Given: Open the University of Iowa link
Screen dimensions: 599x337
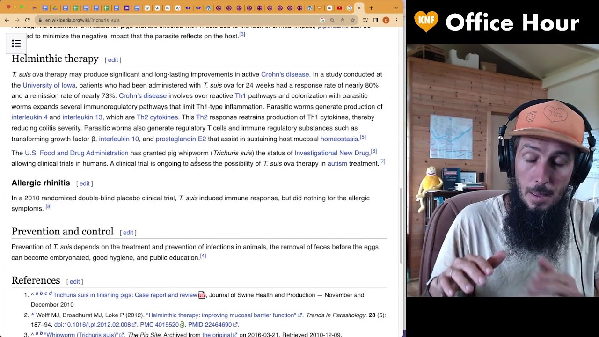Looking at the screenshot, I should [49, 85].
